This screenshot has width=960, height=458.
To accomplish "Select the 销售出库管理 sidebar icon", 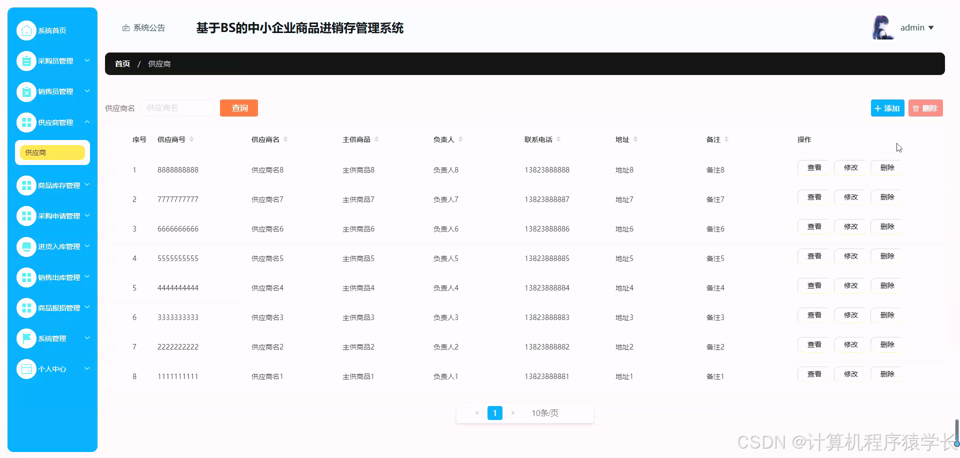I will point(26,277).
